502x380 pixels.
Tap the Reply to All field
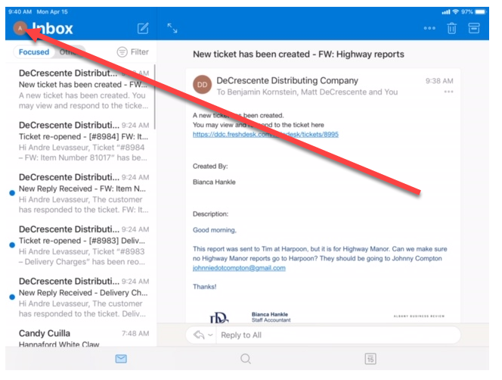339,335
